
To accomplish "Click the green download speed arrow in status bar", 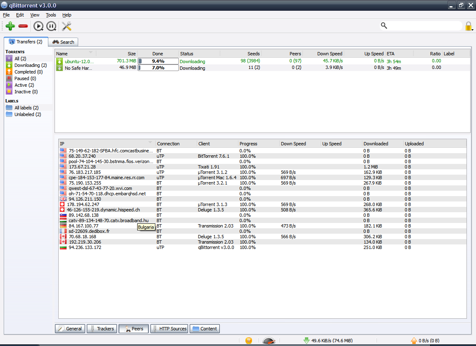I will (306, 341).
